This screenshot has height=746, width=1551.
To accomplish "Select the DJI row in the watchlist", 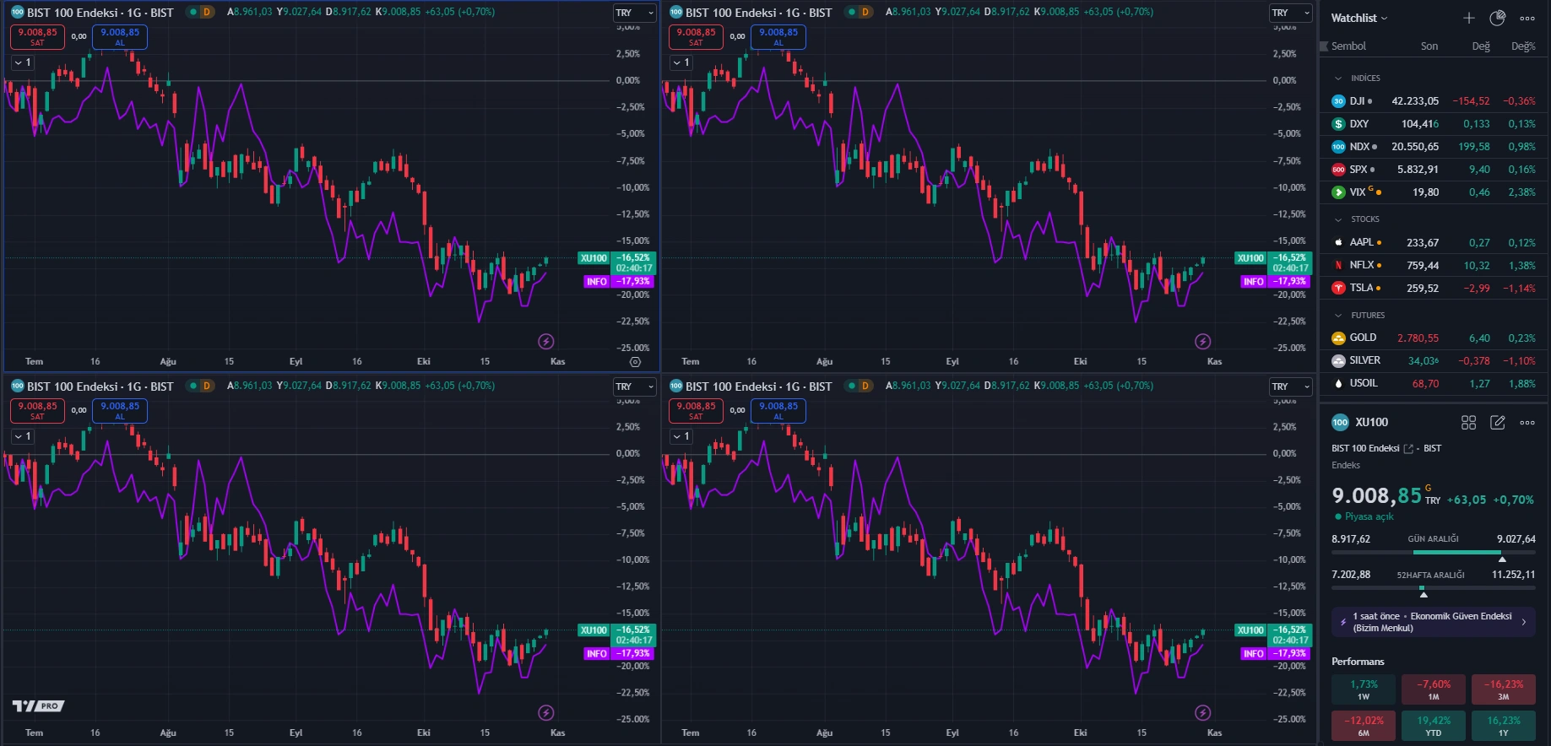I will coord(1434,101).
